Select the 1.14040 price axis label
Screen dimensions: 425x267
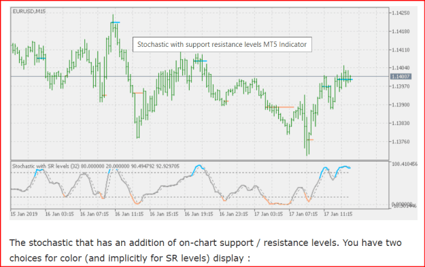401,68
